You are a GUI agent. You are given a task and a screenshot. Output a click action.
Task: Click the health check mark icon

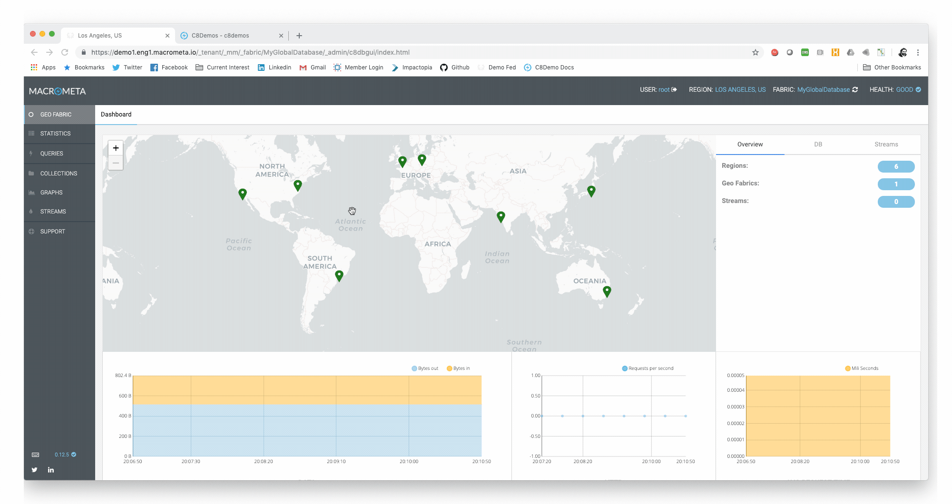pos(918,90)
